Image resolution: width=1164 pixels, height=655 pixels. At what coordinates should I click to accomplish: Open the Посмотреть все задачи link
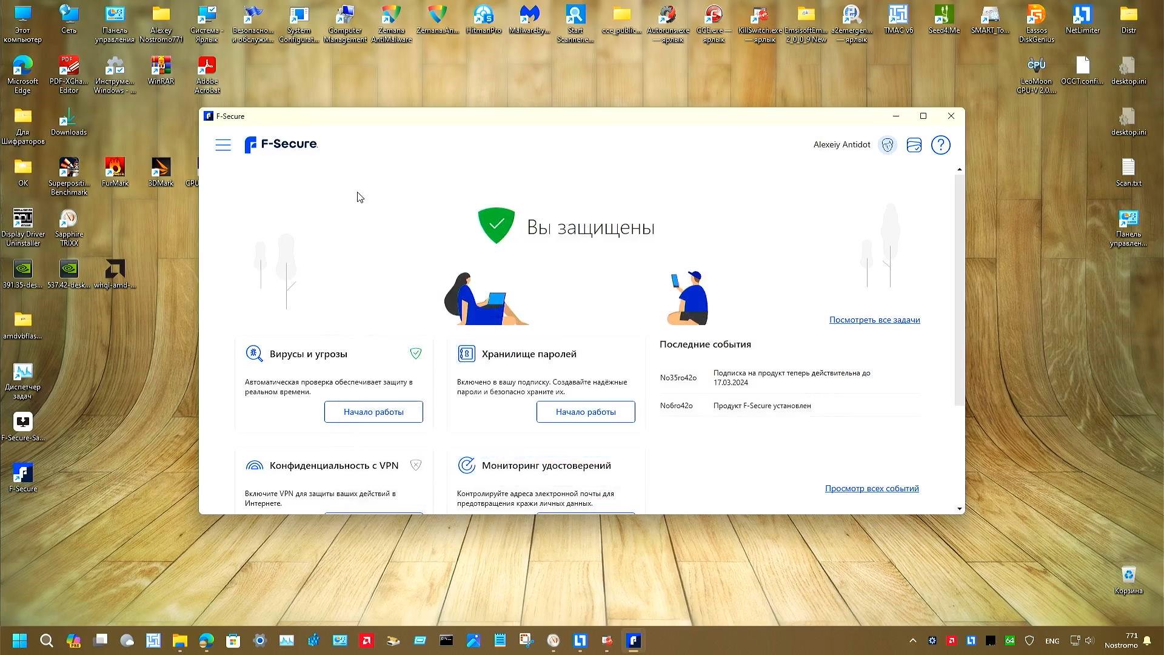pyautogui.click(x=874, y=320)
